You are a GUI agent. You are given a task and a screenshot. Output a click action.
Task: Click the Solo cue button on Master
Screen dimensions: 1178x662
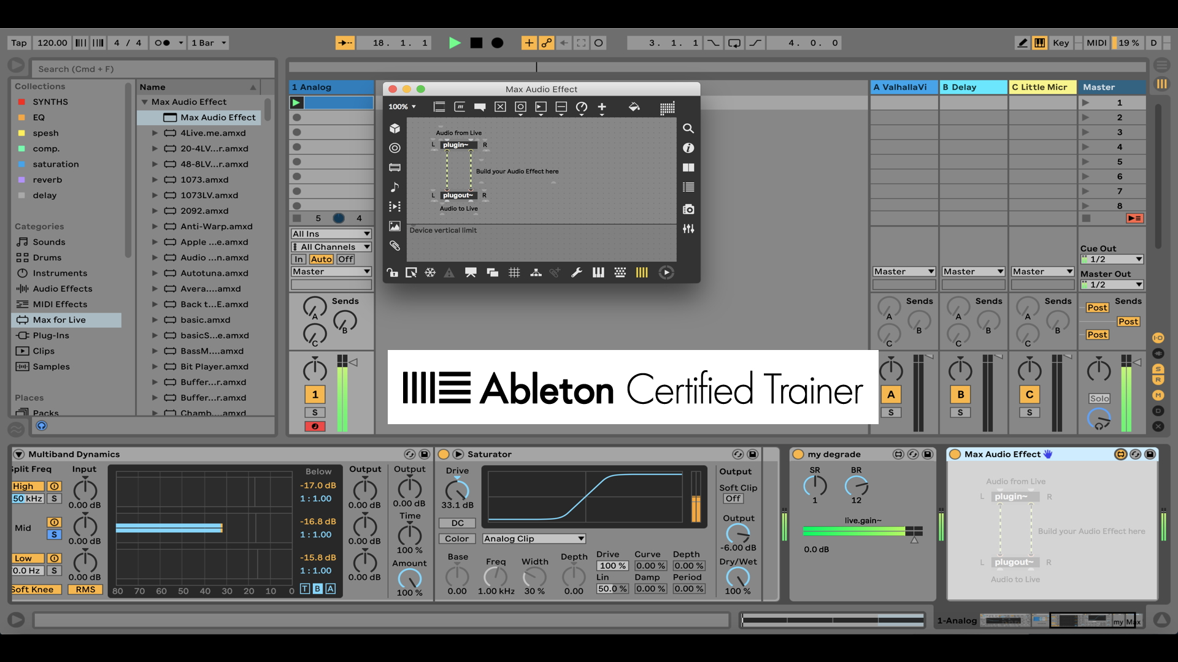tap(1099, 398)
